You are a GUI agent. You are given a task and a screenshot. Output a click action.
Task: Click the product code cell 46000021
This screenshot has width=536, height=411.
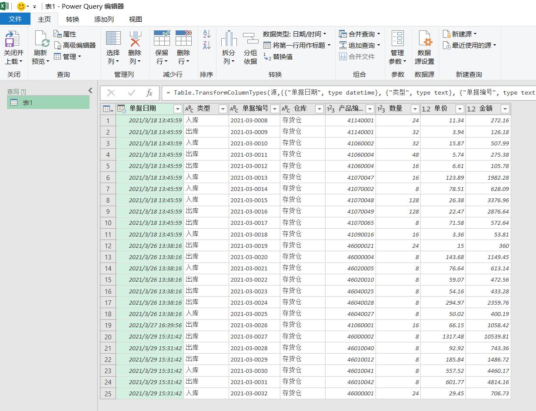coord(350,246)
